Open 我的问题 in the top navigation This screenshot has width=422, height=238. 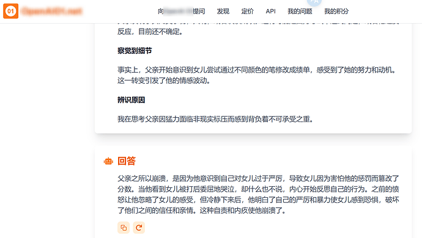click(x=300, y=11)
